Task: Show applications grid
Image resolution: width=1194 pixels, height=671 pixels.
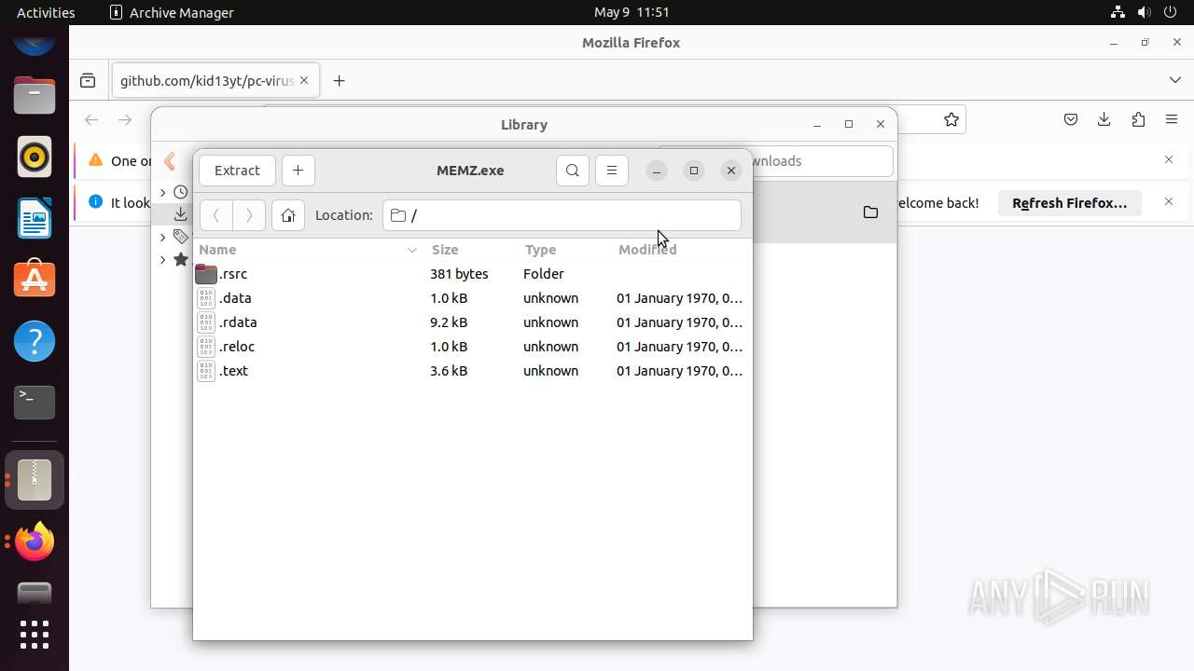Action: (35, 635)
